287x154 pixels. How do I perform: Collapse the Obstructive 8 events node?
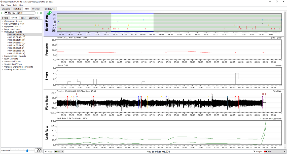(2, 32)
